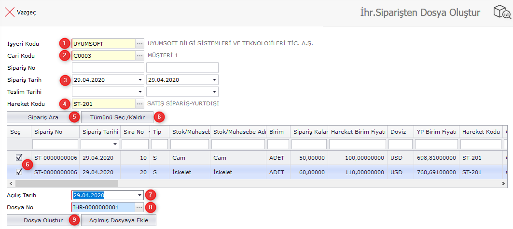Uncheck the Cam row selection checkbox
Screen dimensions: 513x229
(x=19, y=157)
